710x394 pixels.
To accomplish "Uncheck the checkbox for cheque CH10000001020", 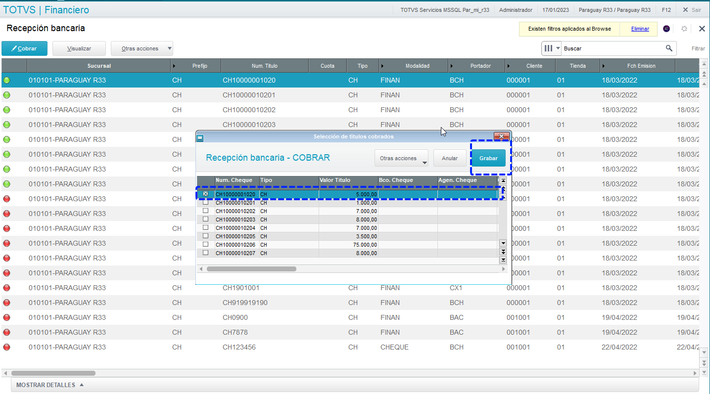I will coord(205,194).
